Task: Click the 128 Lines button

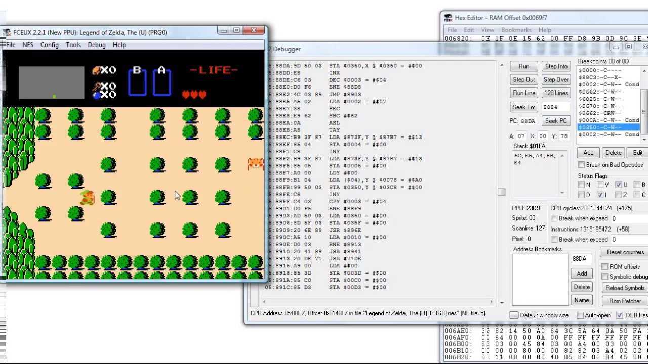Action: tap(556, 93)
